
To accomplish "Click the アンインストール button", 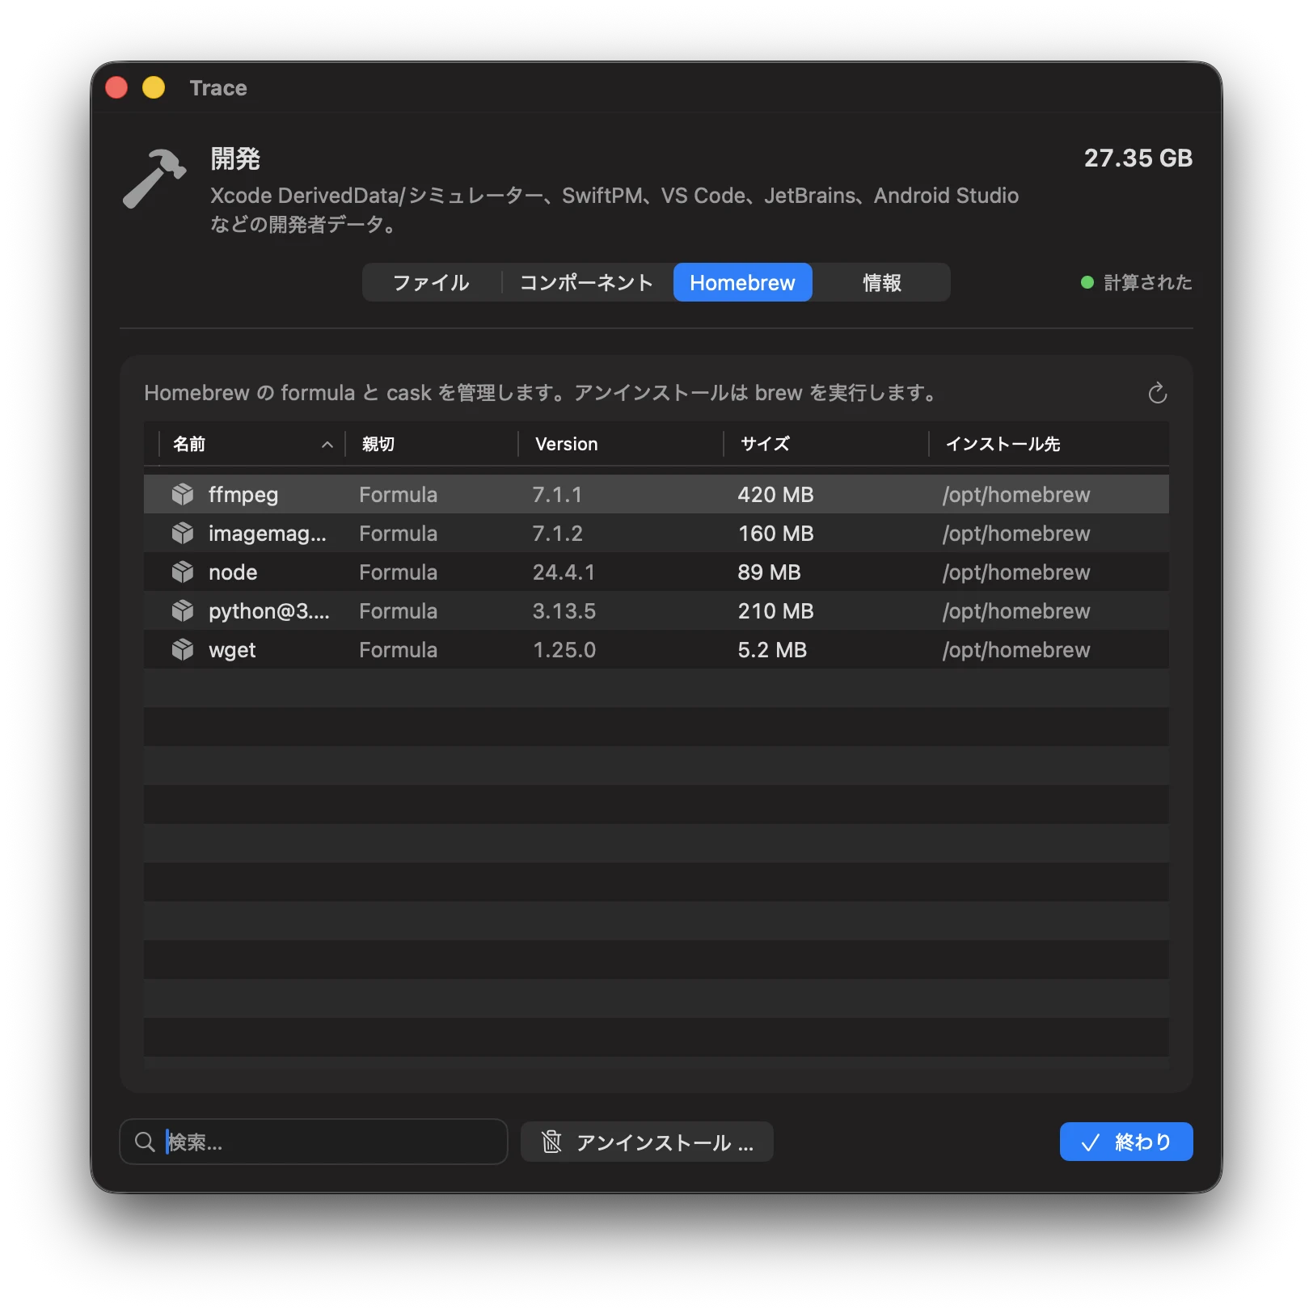I will click(x=647, y=1142).
